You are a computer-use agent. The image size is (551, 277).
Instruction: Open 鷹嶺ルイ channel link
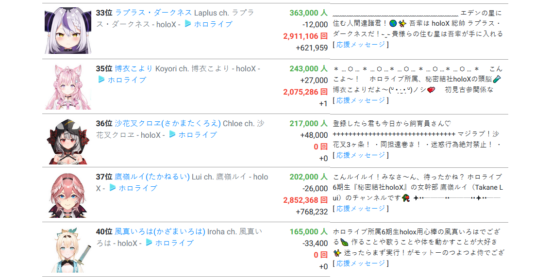click(x=152, y=177)
